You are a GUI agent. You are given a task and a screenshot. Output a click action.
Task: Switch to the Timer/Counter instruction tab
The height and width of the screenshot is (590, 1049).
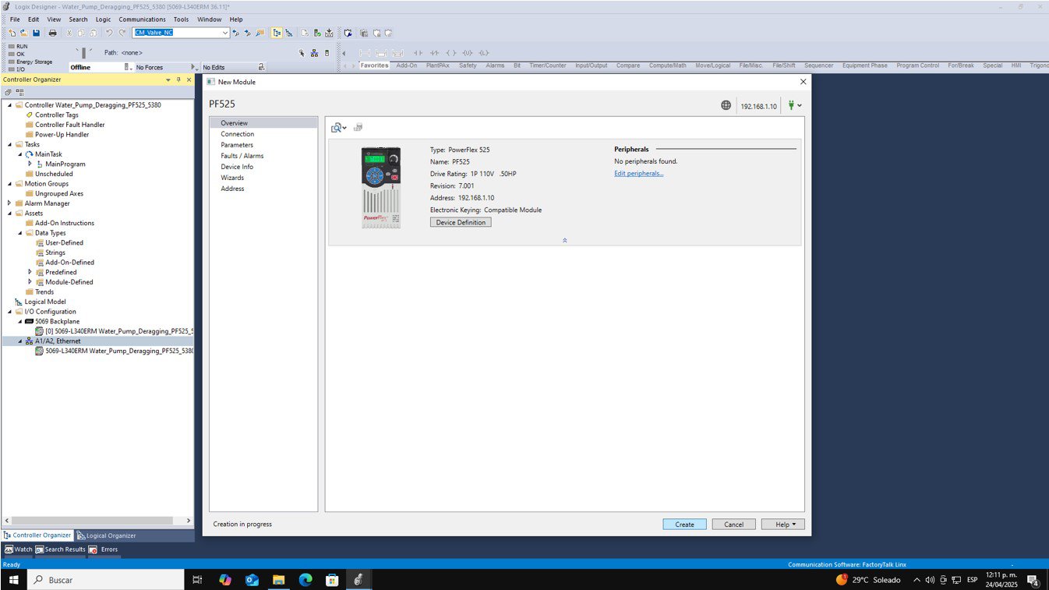pyautogui.click(x=547, y=65)
